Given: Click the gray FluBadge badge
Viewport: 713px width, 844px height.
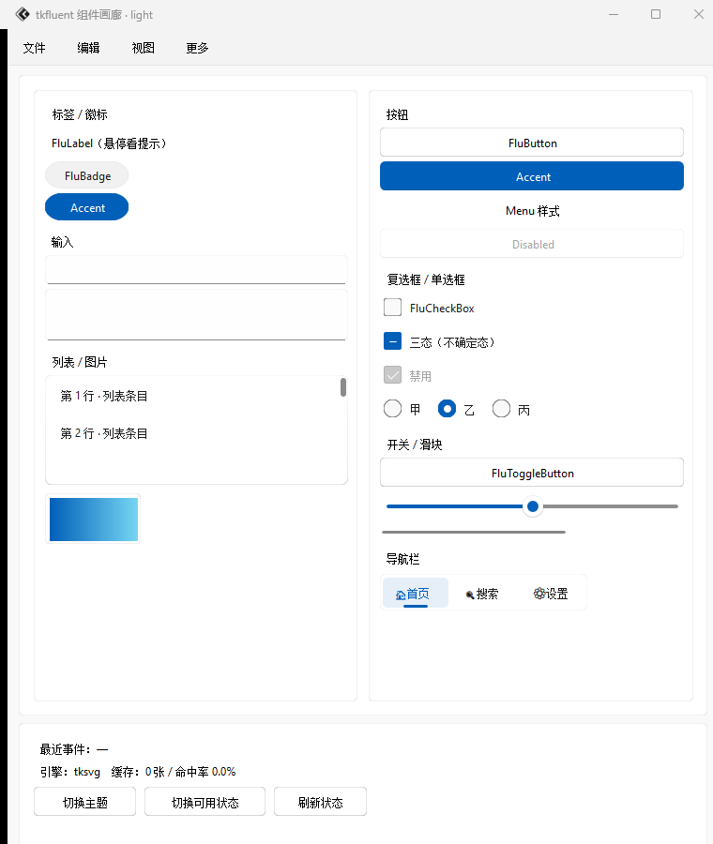Looking at the screenshot, I should [86, 175].
